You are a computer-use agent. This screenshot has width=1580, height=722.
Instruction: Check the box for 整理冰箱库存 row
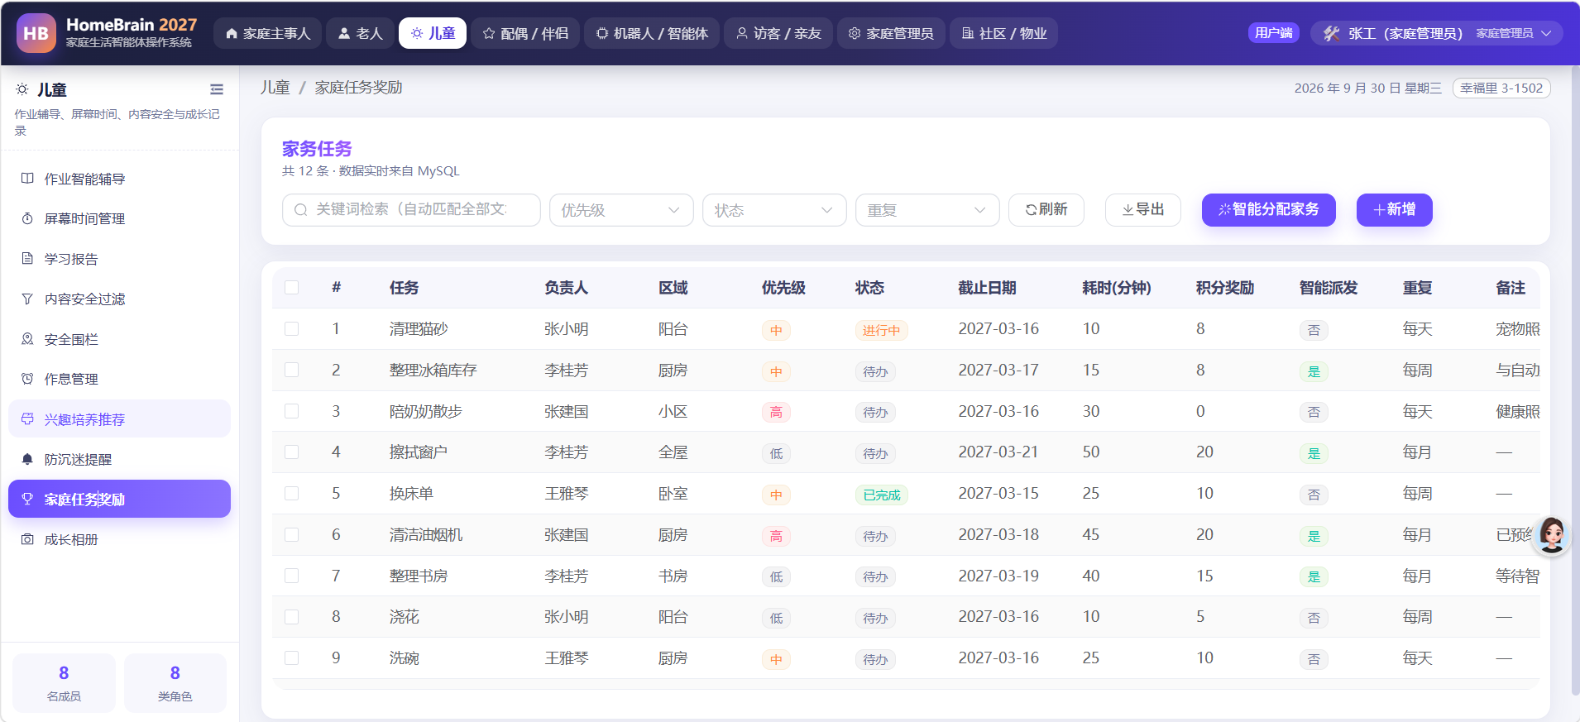pyautogui.click(x=291, y=370)
